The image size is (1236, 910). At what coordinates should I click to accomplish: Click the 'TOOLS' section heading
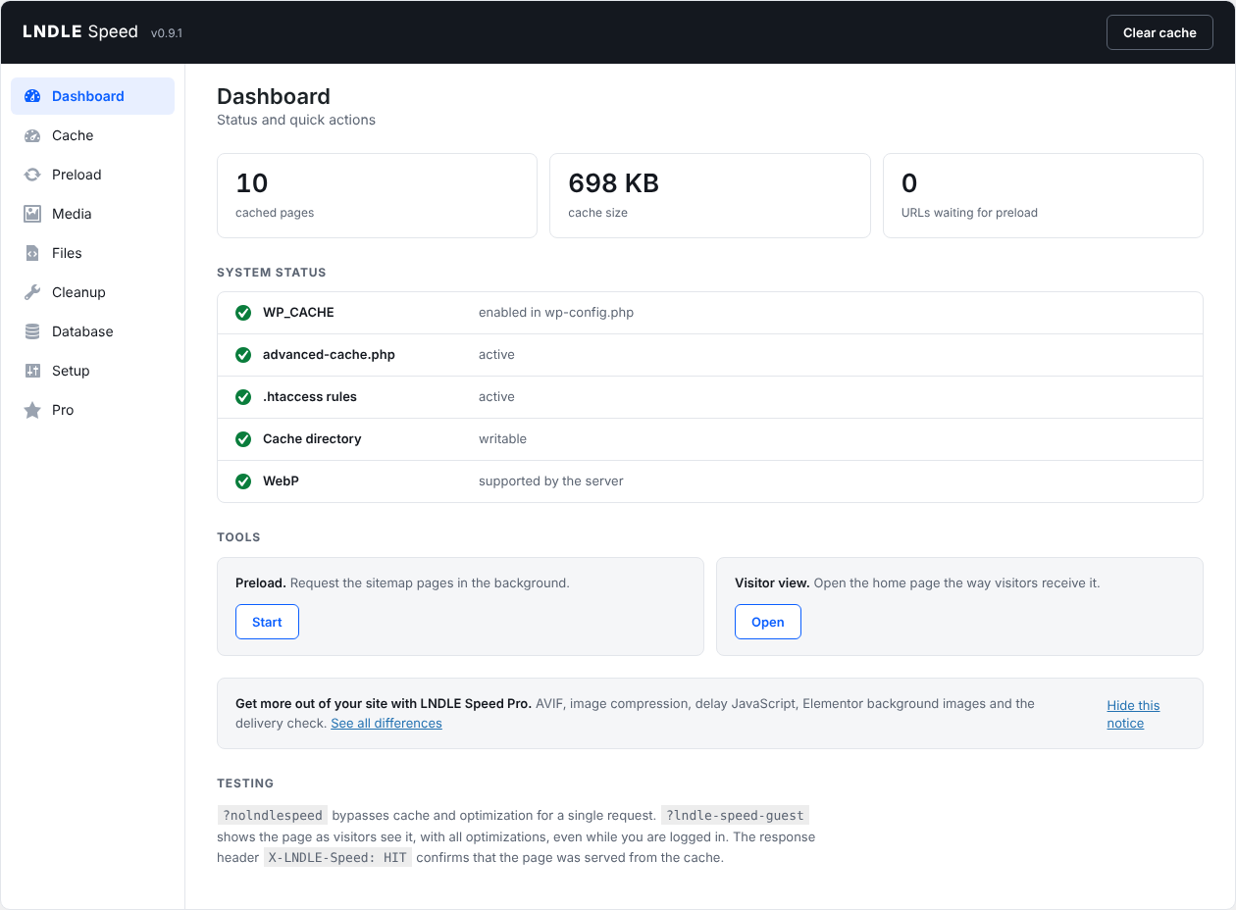coord(238,537)
